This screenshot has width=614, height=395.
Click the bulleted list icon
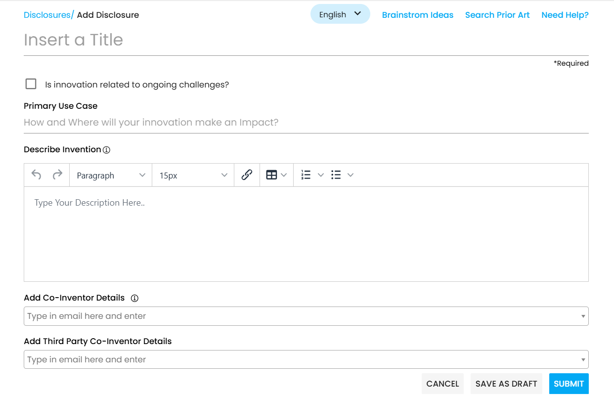click(336, 175)
